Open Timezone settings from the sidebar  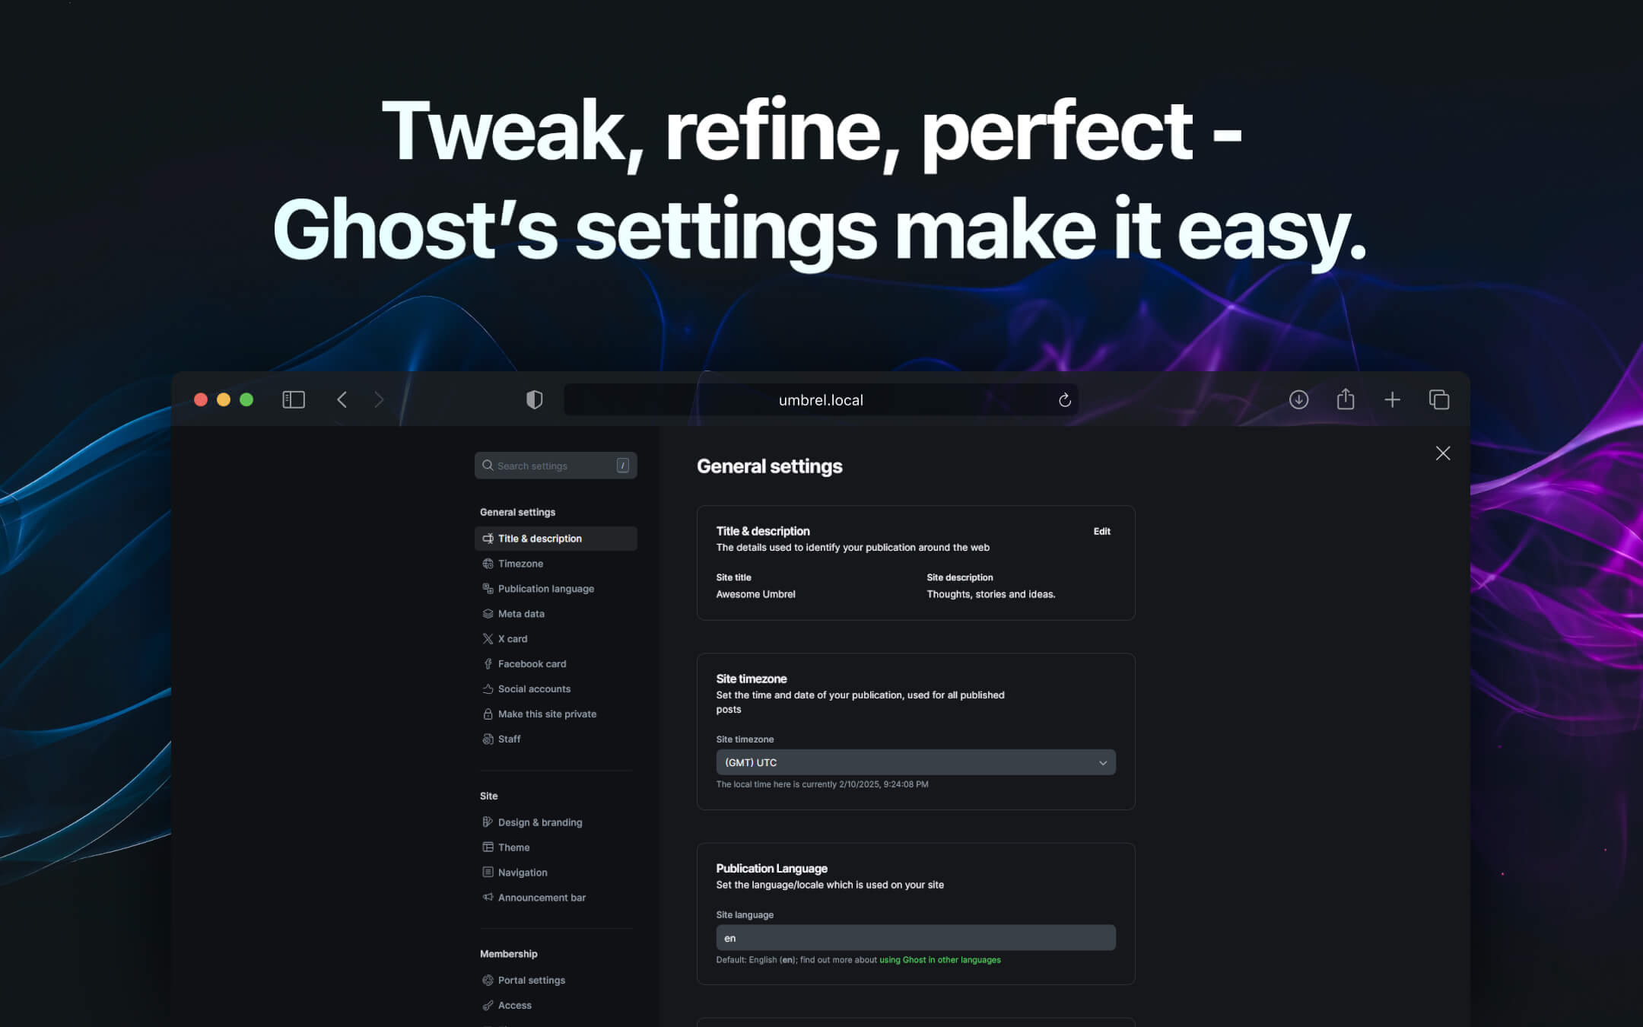(520, 563)
